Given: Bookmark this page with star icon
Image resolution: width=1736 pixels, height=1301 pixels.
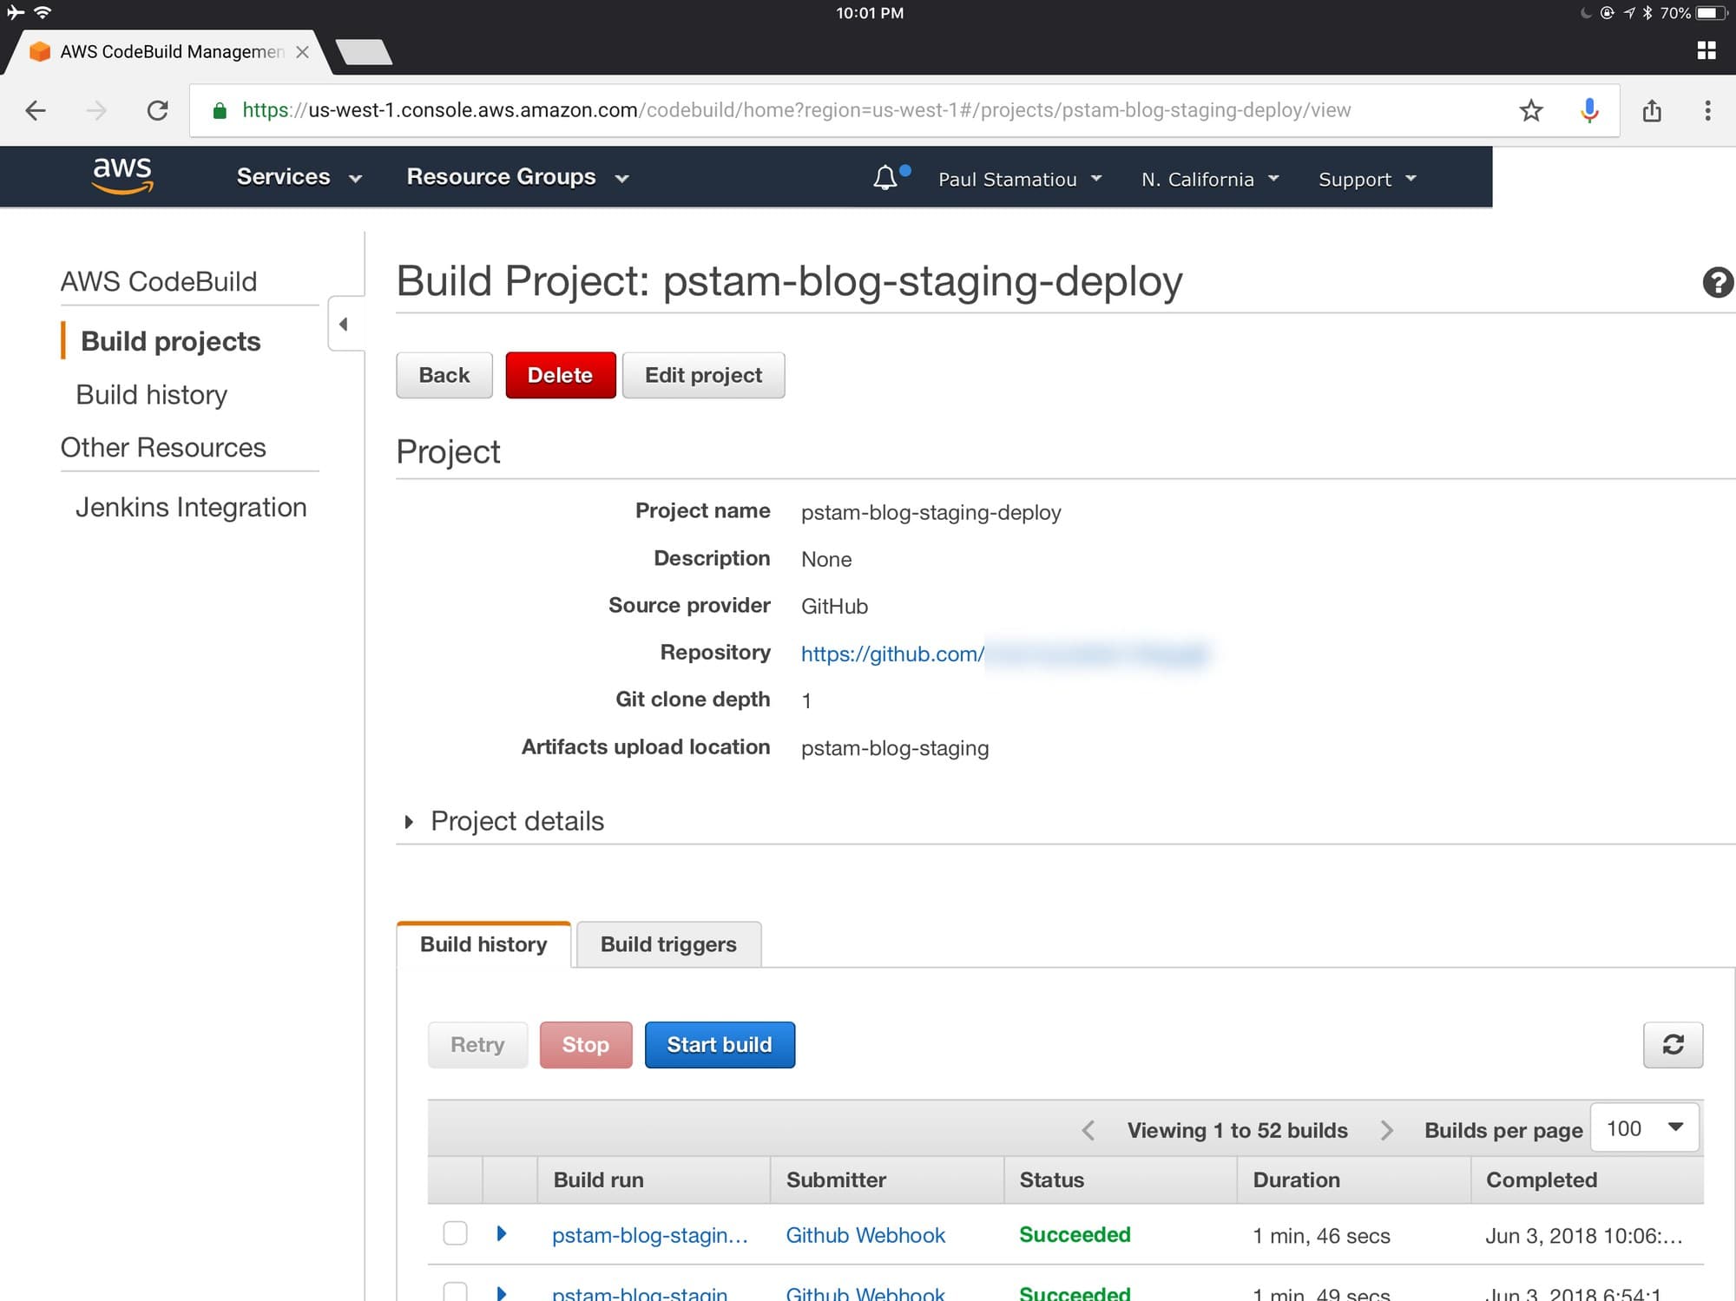Looking at the screenshot, I should pyautogui.click(x=1531, y=110).
